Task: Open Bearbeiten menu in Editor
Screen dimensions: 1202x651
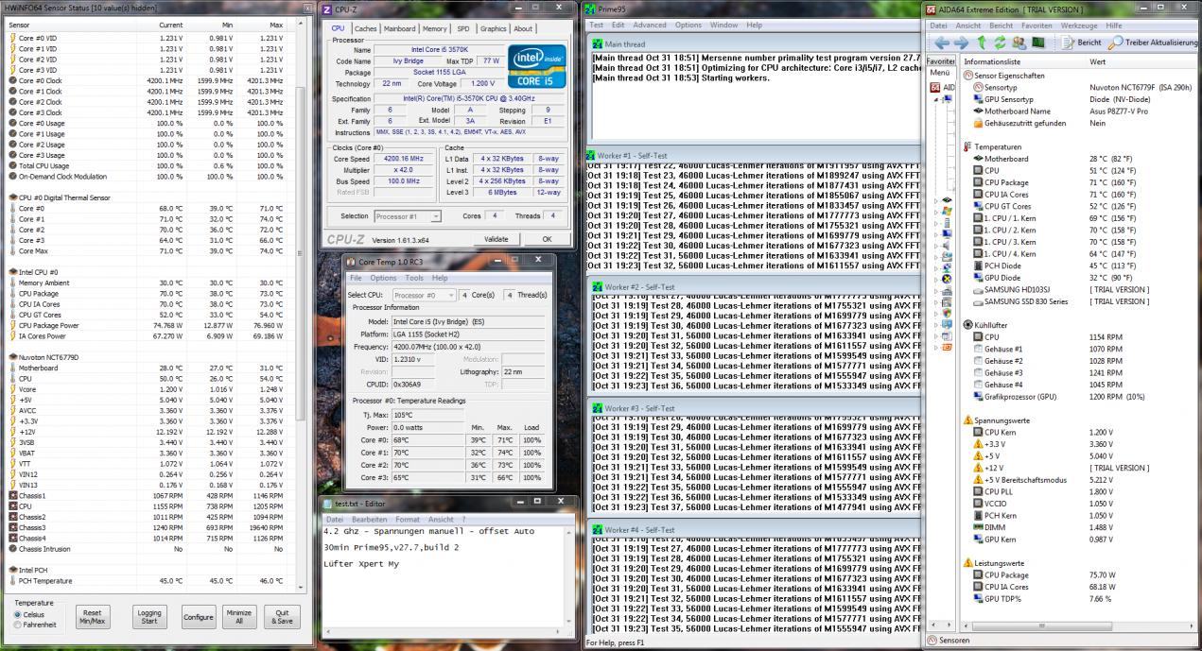Action: (x=369, y=519)
